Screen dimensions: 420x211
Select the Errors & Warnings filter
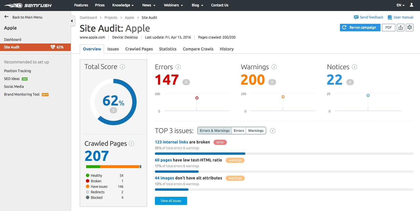[x=215, y=131]
